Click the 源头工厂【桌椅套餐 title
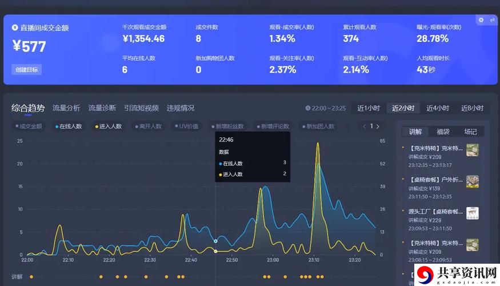 [435, 211]
